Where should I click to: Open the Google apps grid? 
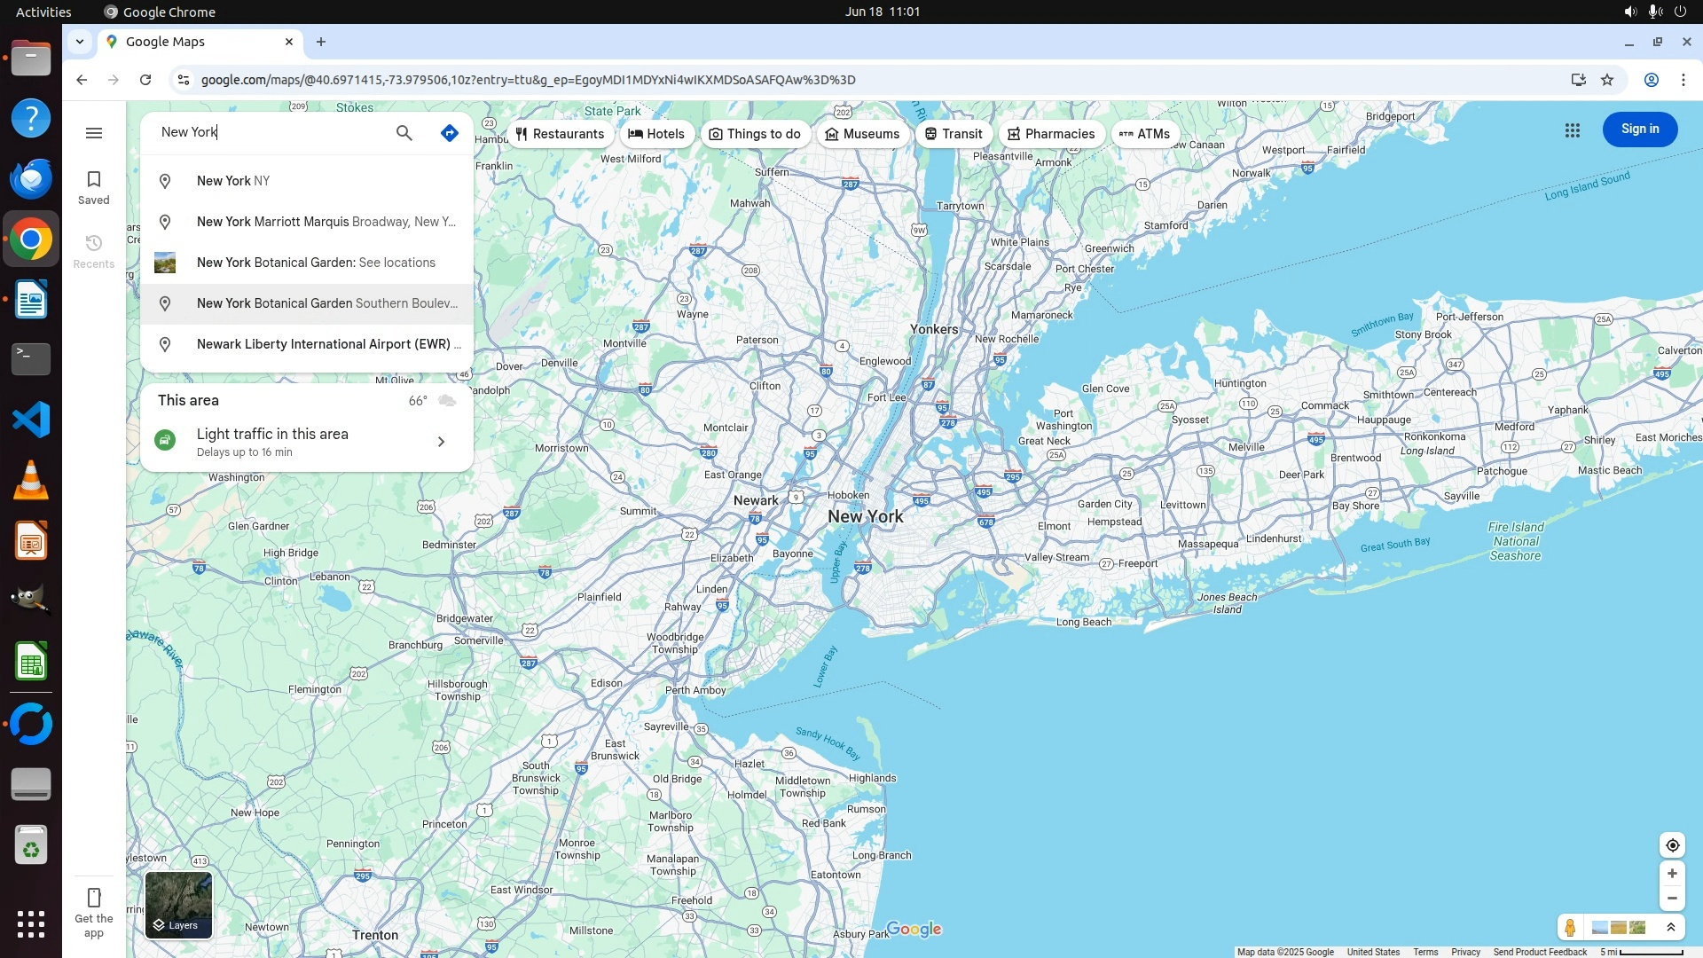click(x=1572, y=130)
